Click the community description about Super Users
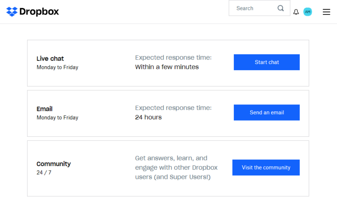Screen dimensions: 337x199 (x=176, y=167)
